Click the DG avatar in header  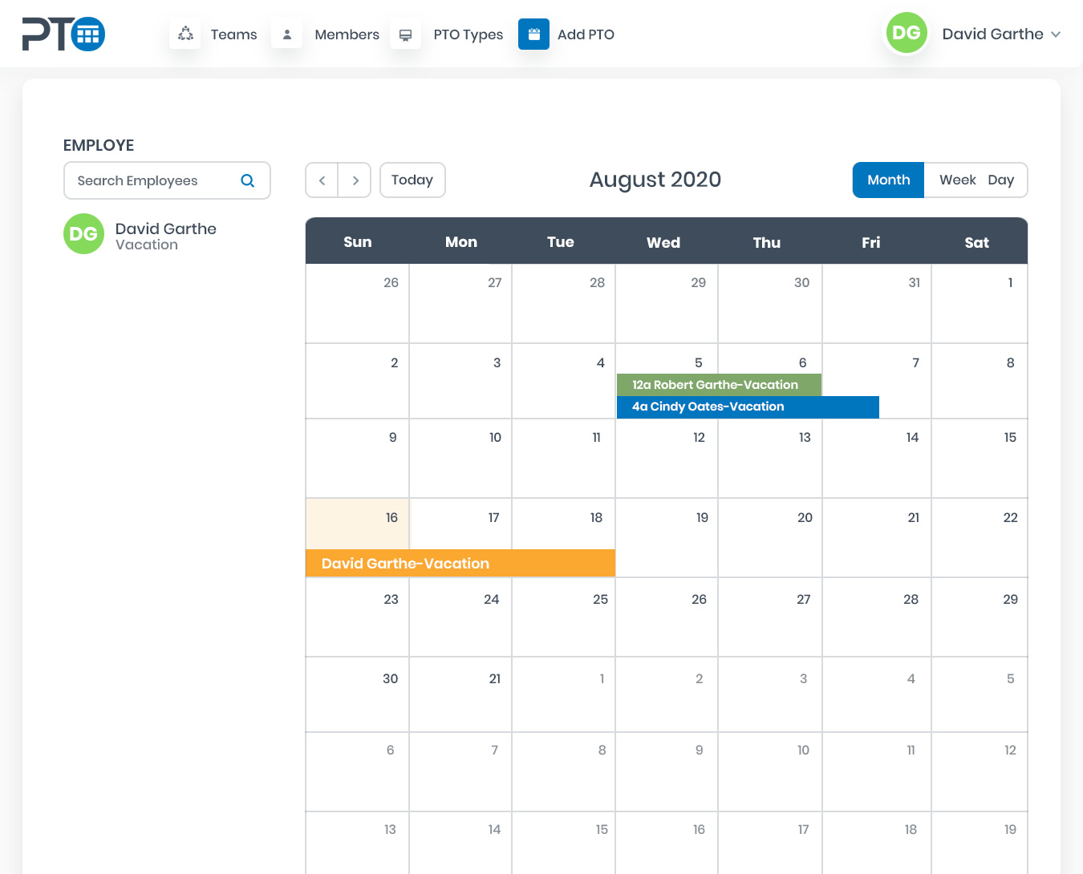[907, 33]
